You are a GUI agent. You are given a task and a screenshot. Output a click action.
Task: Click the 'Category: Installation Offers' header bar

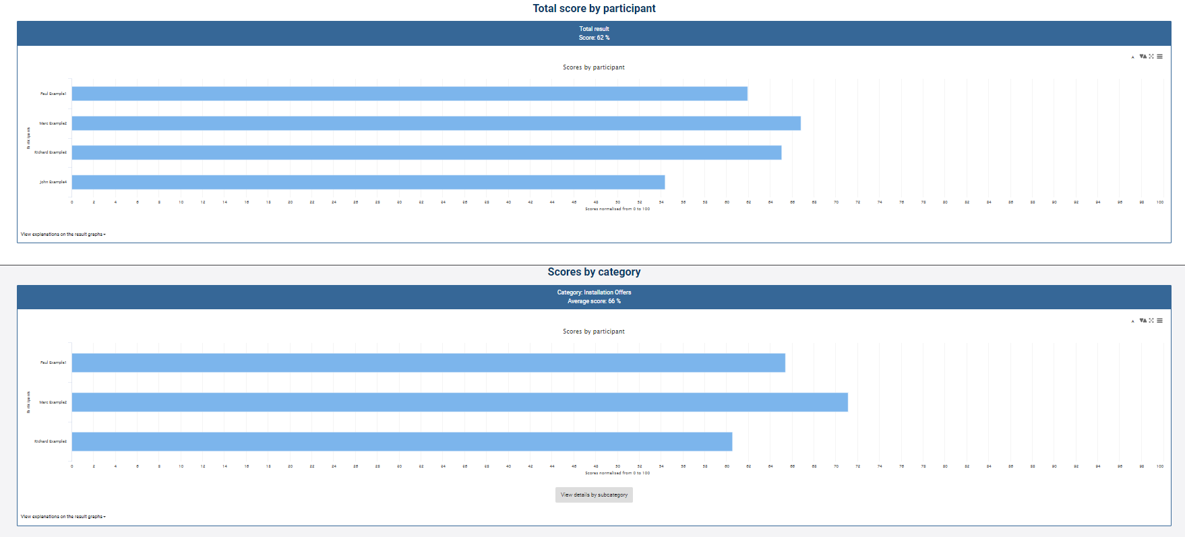(594, 297)
